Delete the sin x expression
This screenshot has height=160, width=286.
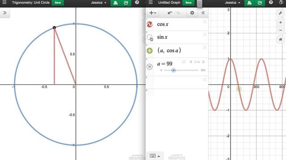coord(205,35)
